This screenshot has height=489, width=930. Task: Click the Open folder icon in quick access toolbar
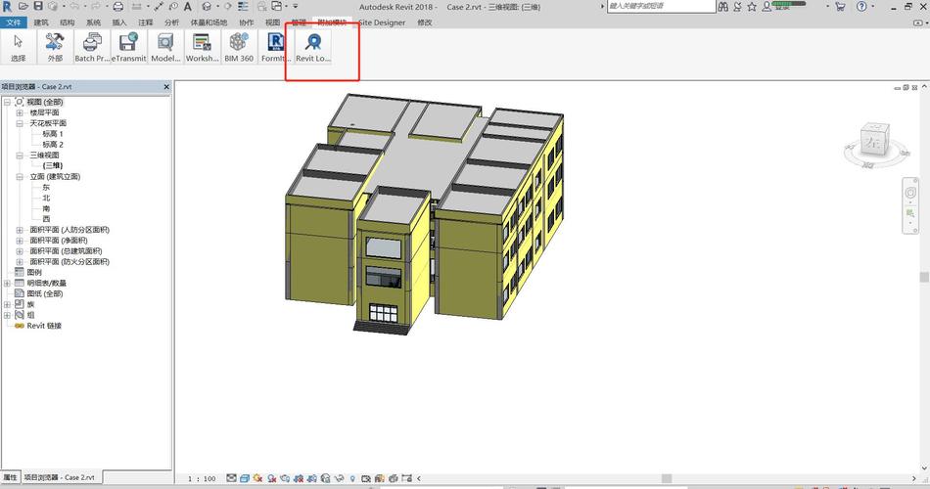point(23,7)
